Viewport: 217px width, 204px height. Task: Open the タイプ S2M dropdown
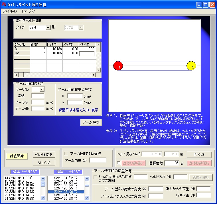(x=48, y=28)
